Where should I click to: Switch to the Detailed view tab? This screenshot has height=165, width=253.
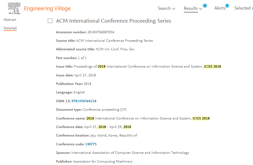pyautogui.click(x=10, y=28)
